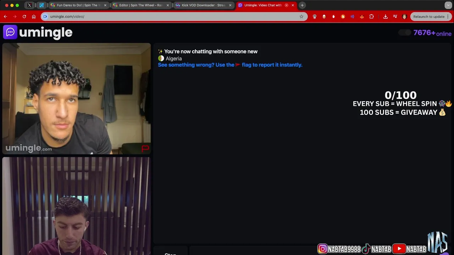The width and height of the screenshot is (454, 255).
Task: Click the red report flag on stranger's video
Action: point(145,148)
